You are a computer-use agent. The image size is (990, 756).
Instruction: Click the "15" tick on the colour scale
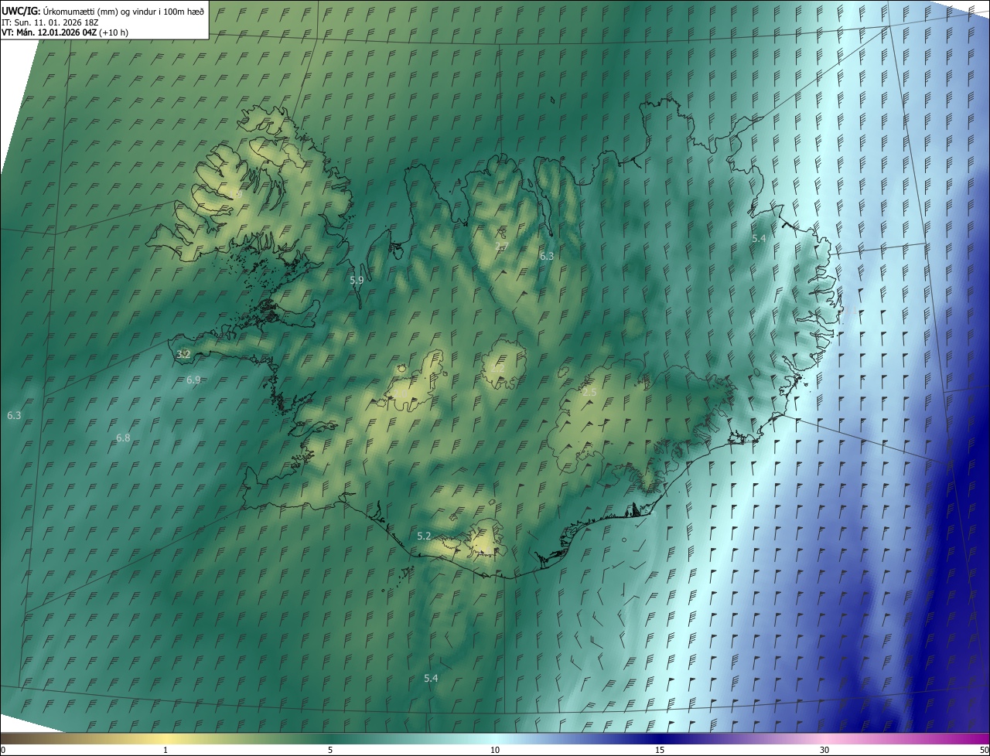(660, 750)
